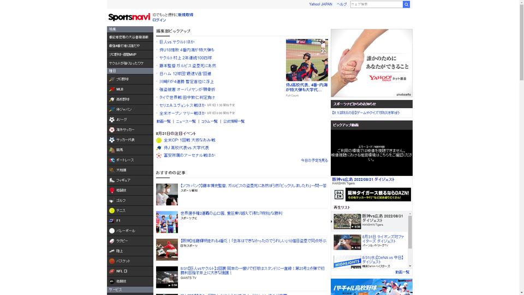Open the 公式情報一覧 link
Screen dimensions: 524x295
click(x=234, y=121)
